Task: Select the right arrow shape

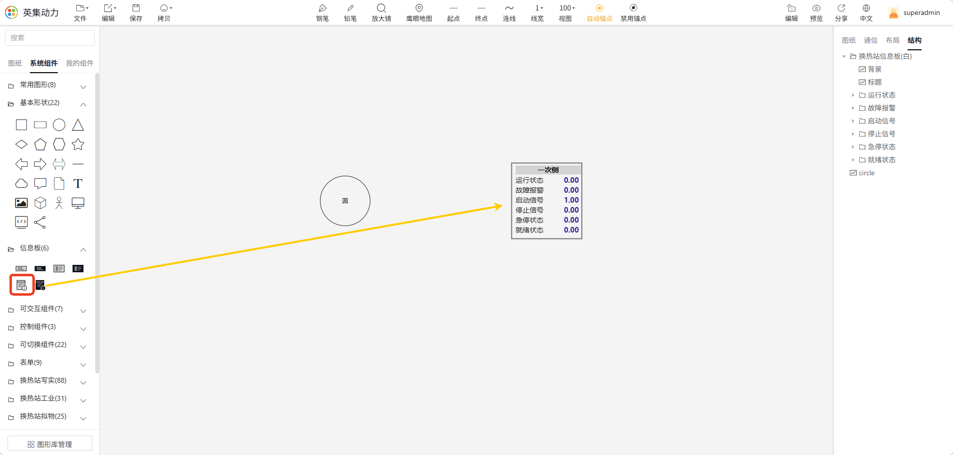Action: (x=40, y=164)
